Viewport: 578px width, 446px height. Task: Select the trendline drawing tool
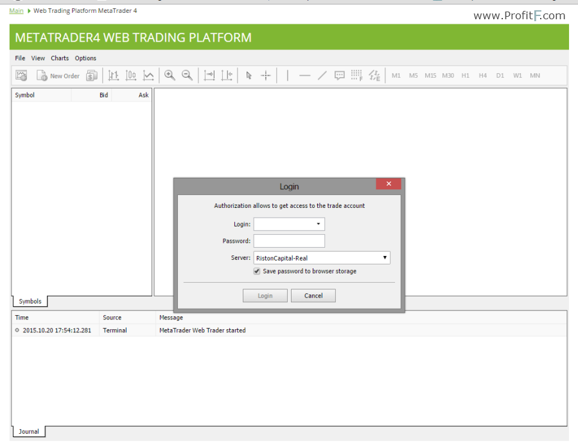[x=322, y=76]
